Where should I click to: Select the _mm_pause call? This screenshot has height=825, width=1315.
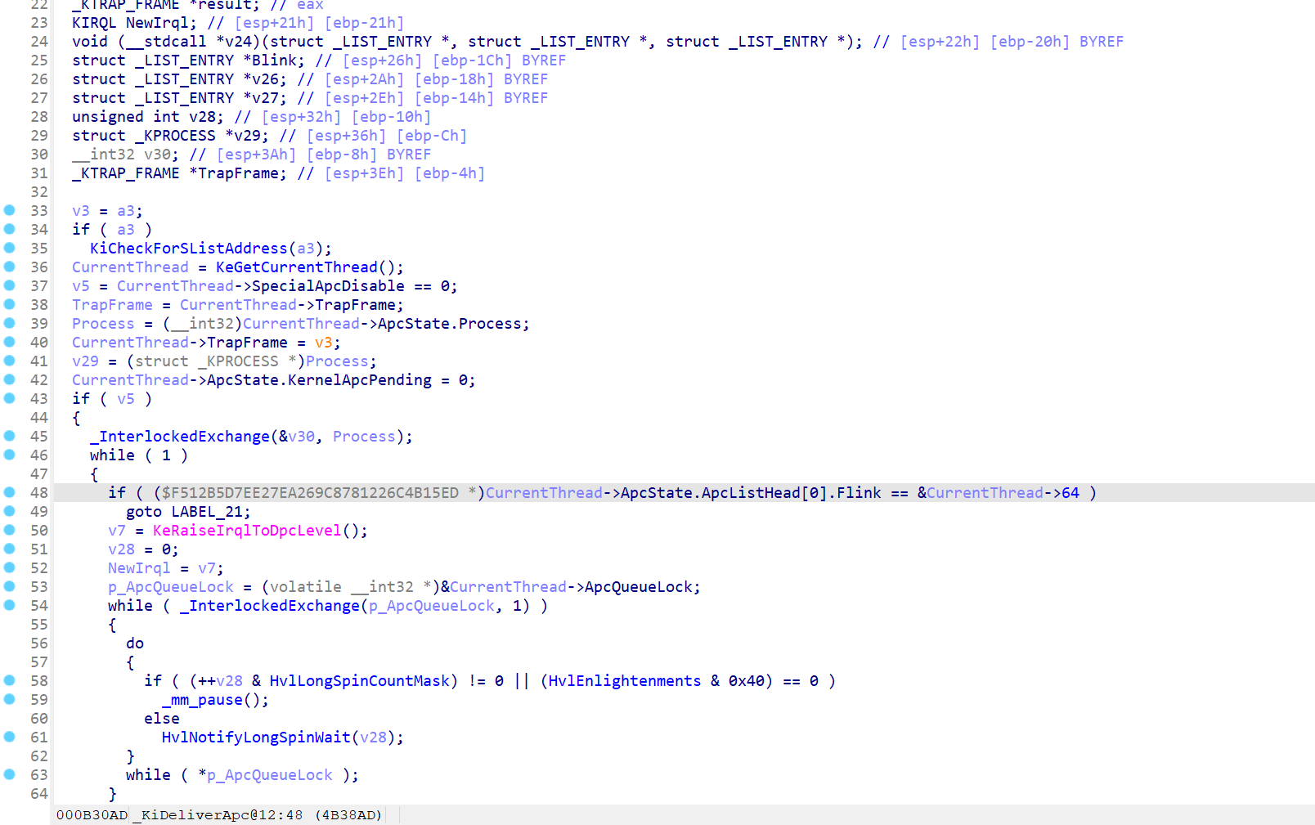[202, 700]
